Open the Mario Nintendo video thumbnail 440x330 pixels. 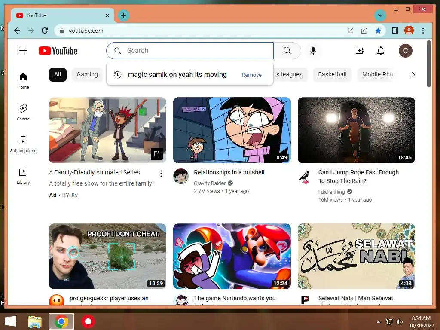232,256
